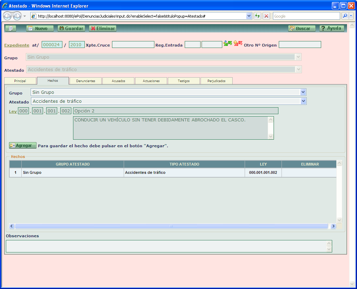Viewport: 357px width, 289px height.
Task: Click the Nuevo button to create record
Action: [40, 29]
